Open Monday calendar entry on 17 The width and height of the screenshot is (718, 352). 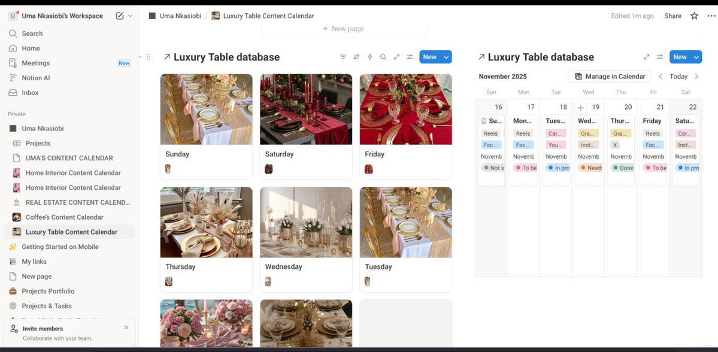(523, 150)
